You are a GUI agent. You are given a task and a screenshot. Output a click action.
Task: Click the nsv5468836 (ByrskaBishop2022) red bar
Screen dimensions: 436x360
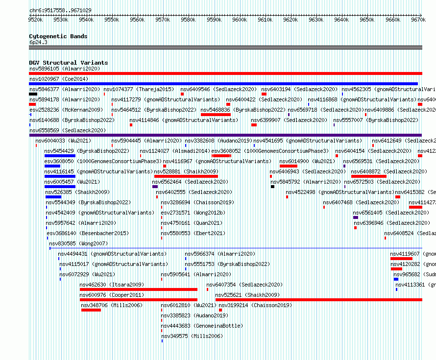[216, 115]
